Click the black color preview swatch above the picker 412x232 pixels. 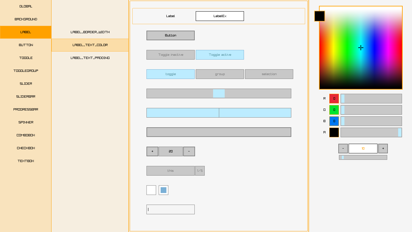click(x=319, y=16)
